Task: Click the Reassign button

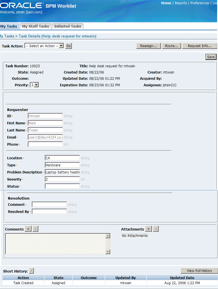Action: click(148, 46)
